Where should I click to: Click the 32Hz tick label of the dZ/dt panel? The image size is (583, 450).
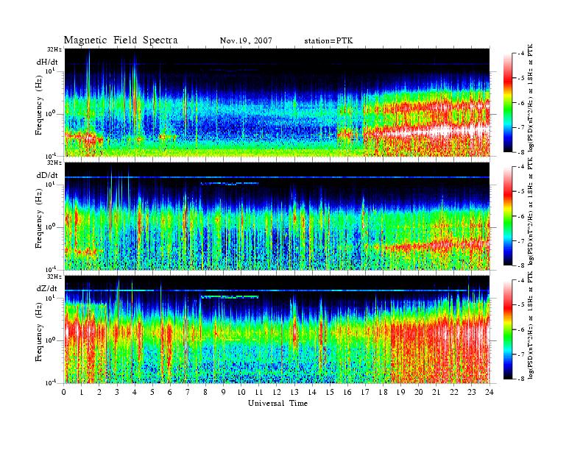[x=54, y=276]
